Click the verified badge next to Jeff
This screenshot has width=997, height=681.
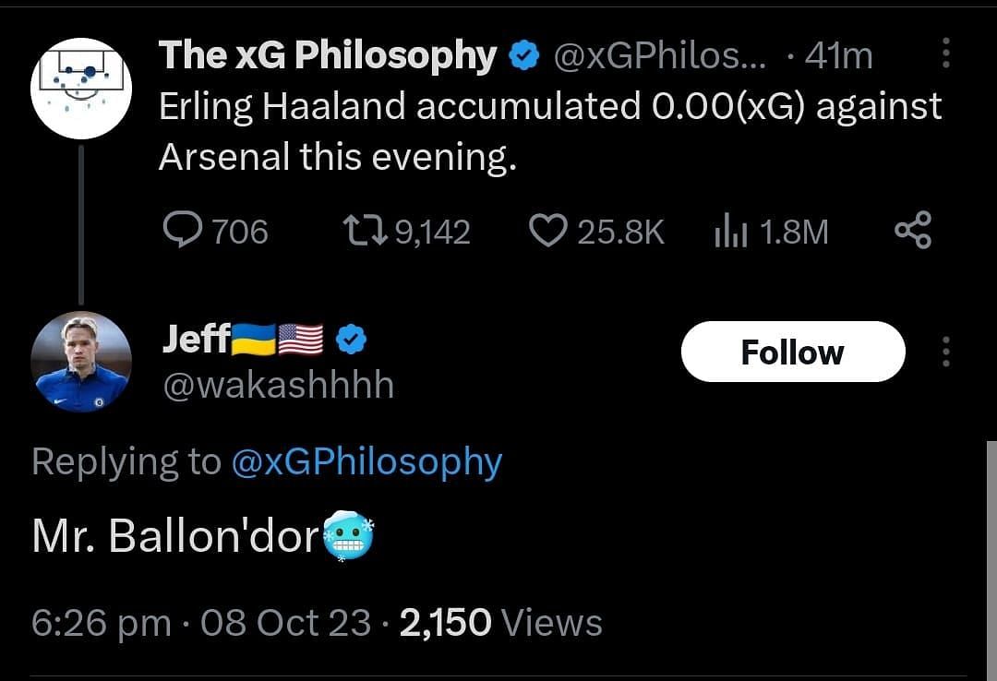tap(351, 339)
